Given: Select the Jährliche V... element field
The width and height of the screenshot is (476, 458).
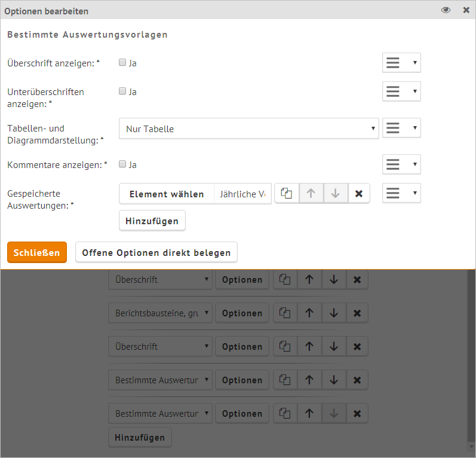Looking at the screenshot, I should [243, 194].
